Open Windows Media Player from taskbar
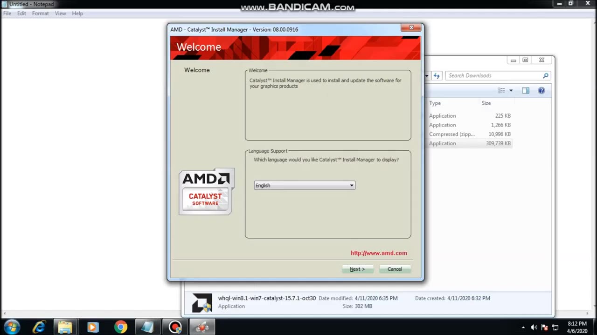Screen dimensions: 597x335 point(92,327)
